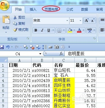Expand the borders dropdown arrow

64,30
